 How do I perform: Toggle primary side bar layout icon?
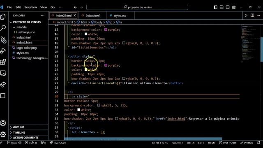[215, 7]
